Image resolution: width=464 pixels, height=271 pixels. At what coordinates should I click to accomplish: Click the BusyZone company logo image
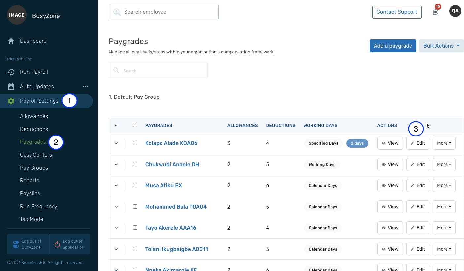17,15
